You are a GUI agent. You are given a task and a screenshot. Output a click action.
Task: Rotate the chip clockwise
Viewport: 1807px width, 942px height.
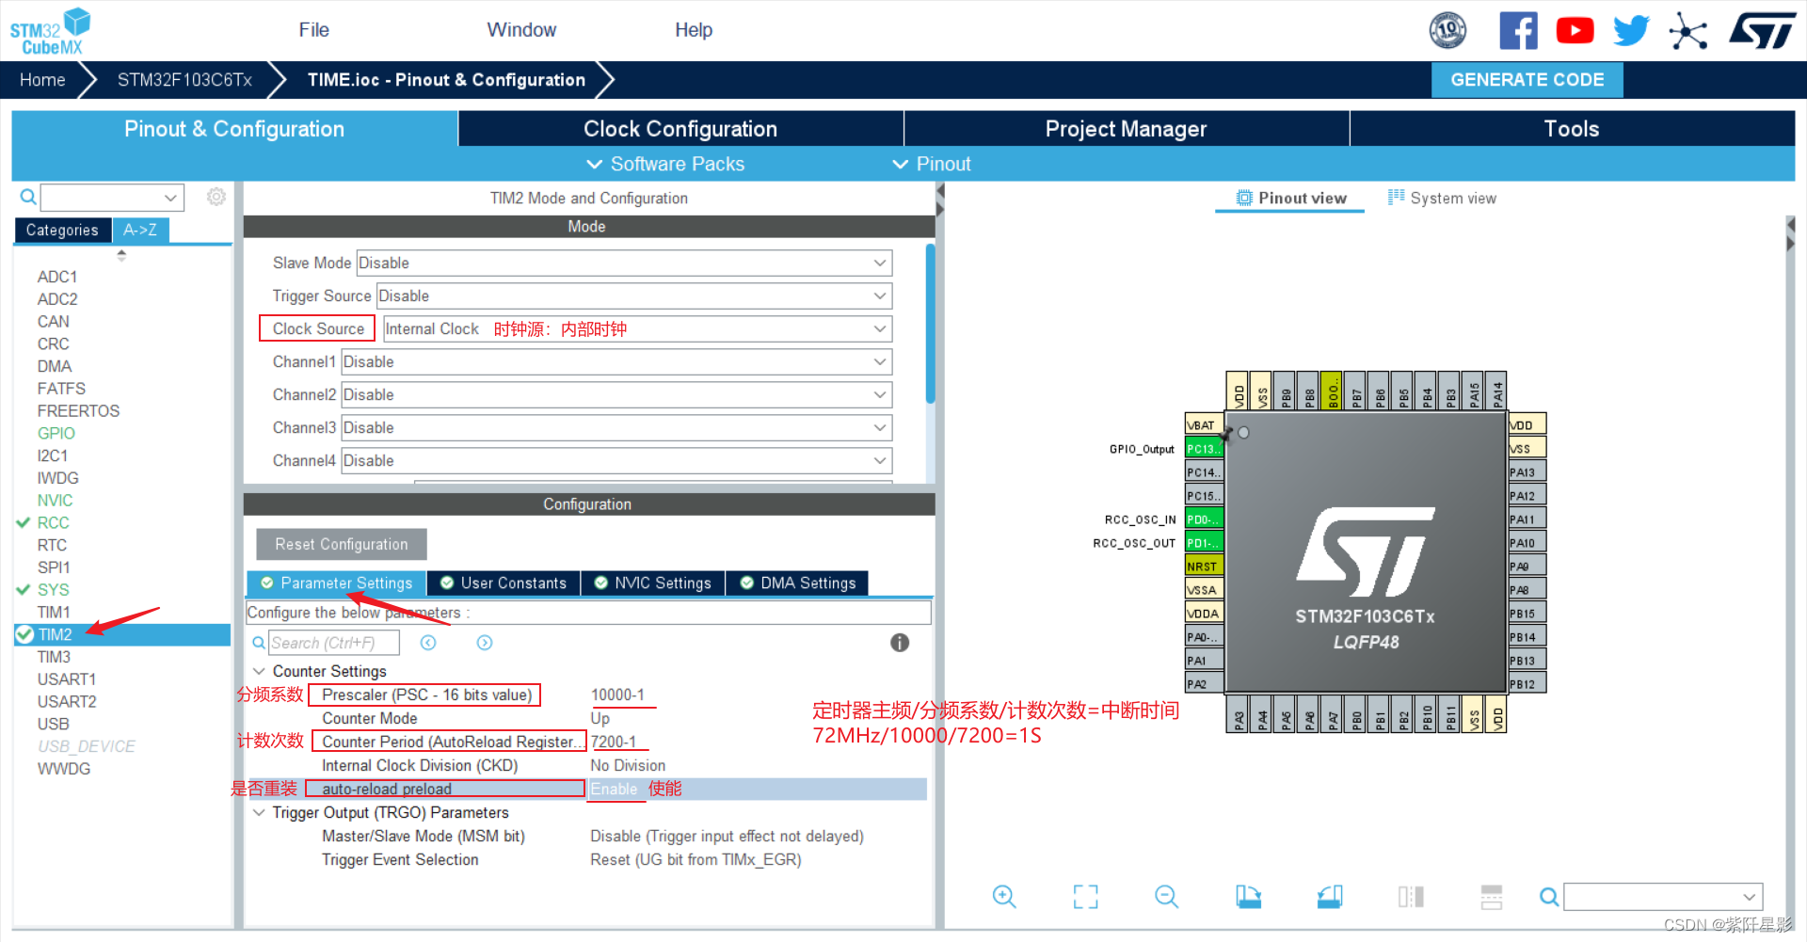[x=1248, y=897]
